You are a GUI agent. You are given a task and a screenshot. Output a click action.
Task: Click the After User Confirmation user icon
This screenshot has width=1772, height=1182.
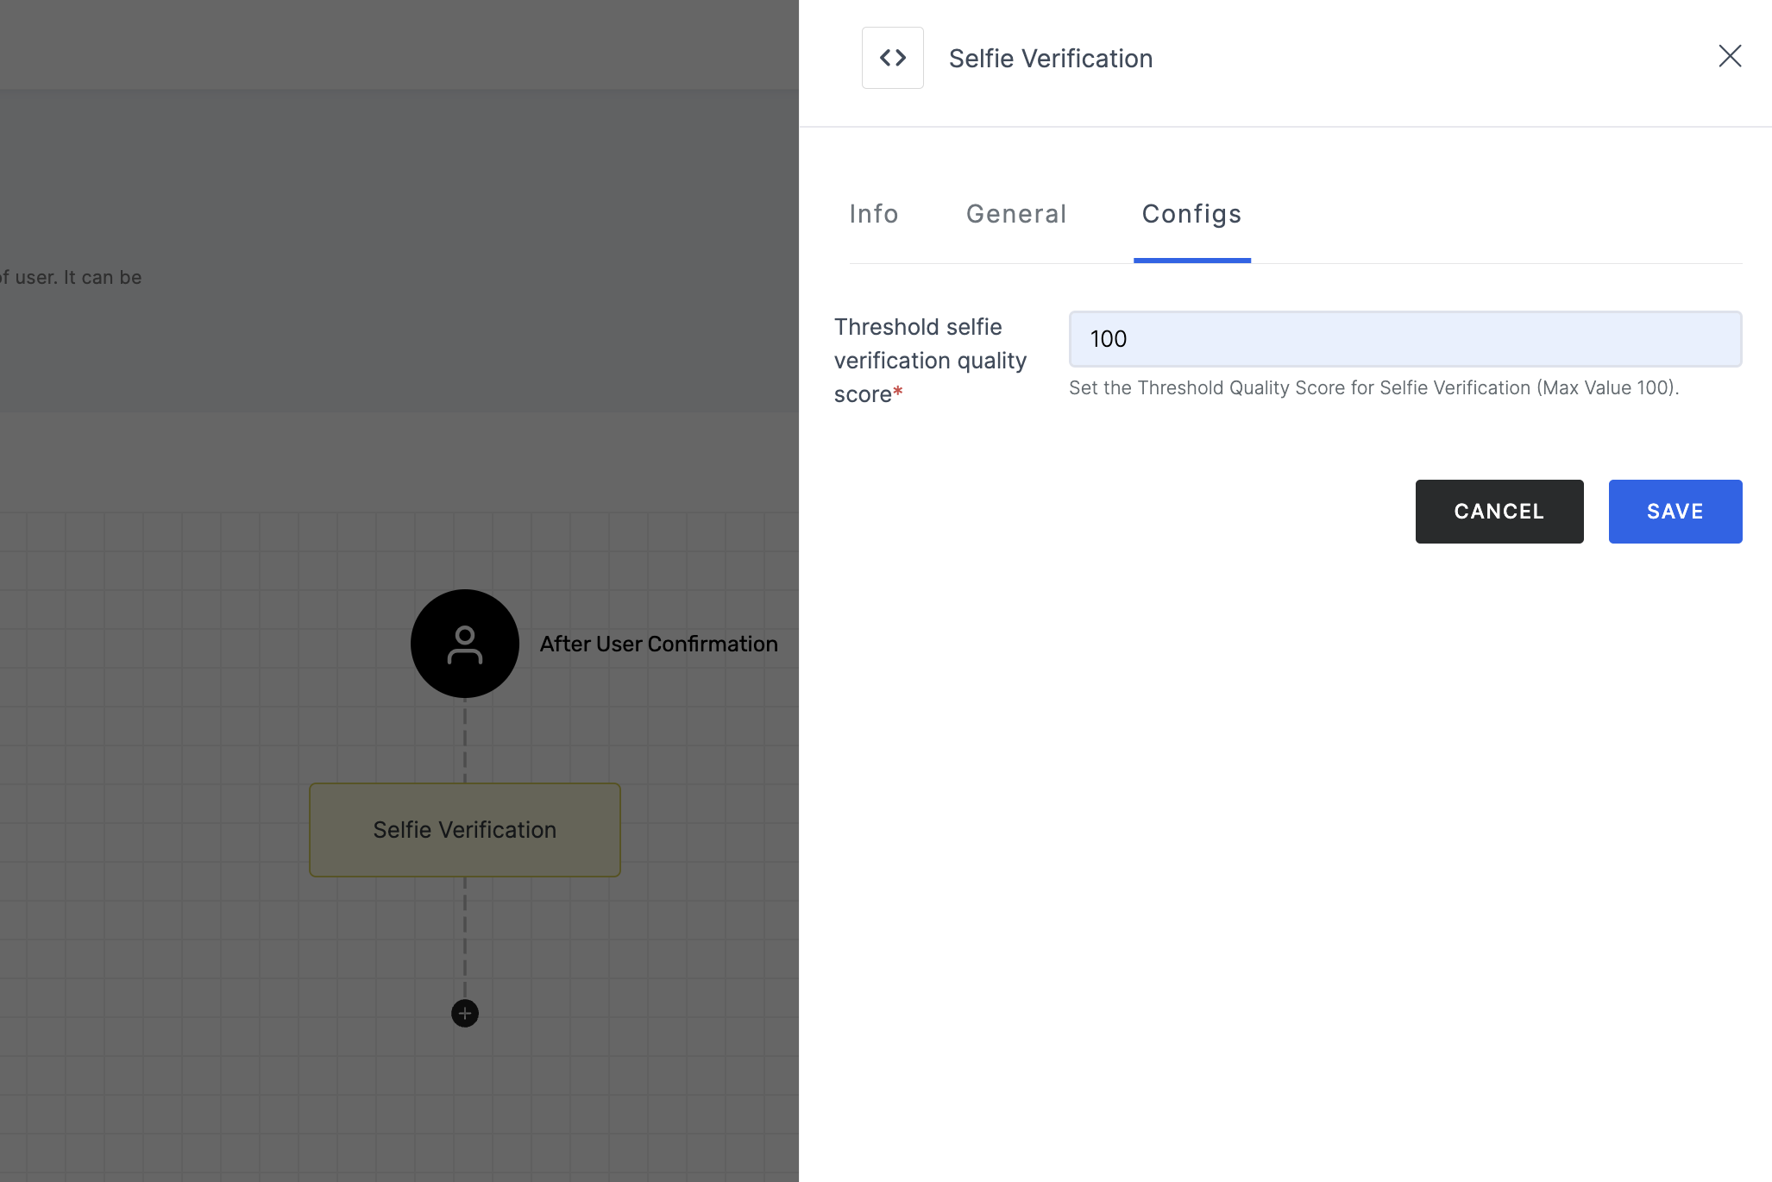point(465,644)
